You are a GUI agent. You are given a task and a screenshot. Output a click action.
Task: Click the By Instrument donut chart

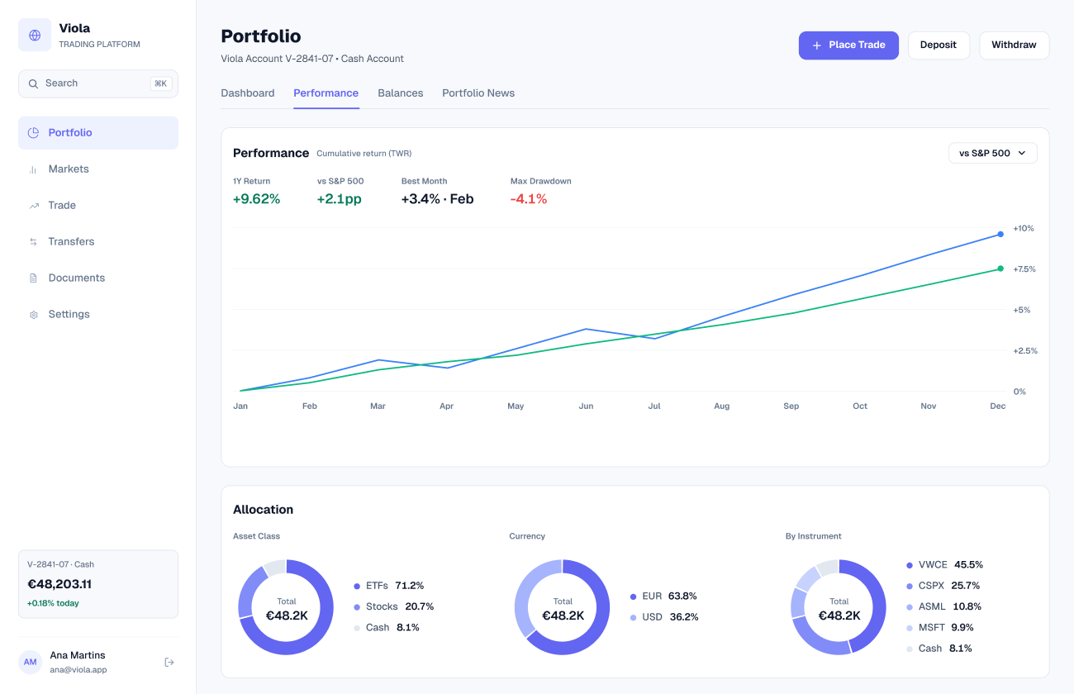[x=839, y=607]
